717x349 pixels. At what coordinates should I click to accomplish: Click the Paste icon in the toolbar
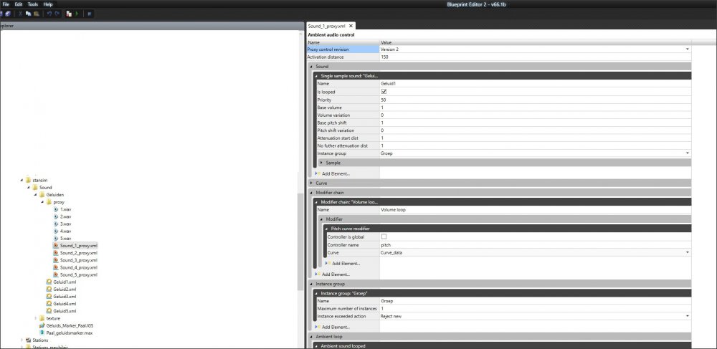35,14
